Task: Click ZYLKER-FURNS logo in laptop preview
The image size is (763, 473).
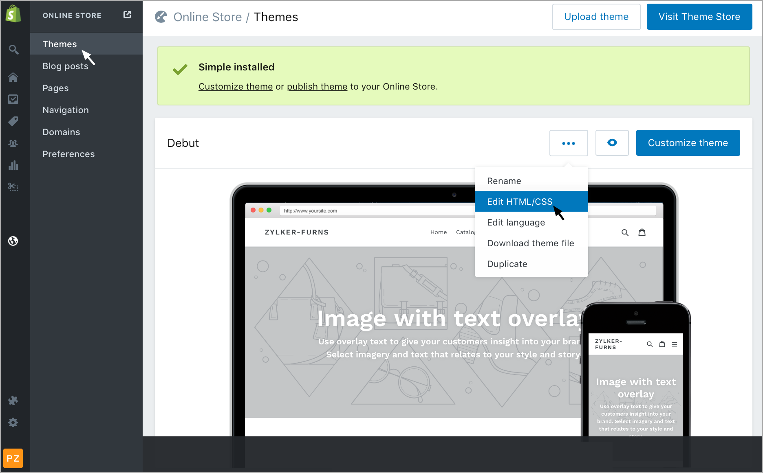Action: point(297,232)
